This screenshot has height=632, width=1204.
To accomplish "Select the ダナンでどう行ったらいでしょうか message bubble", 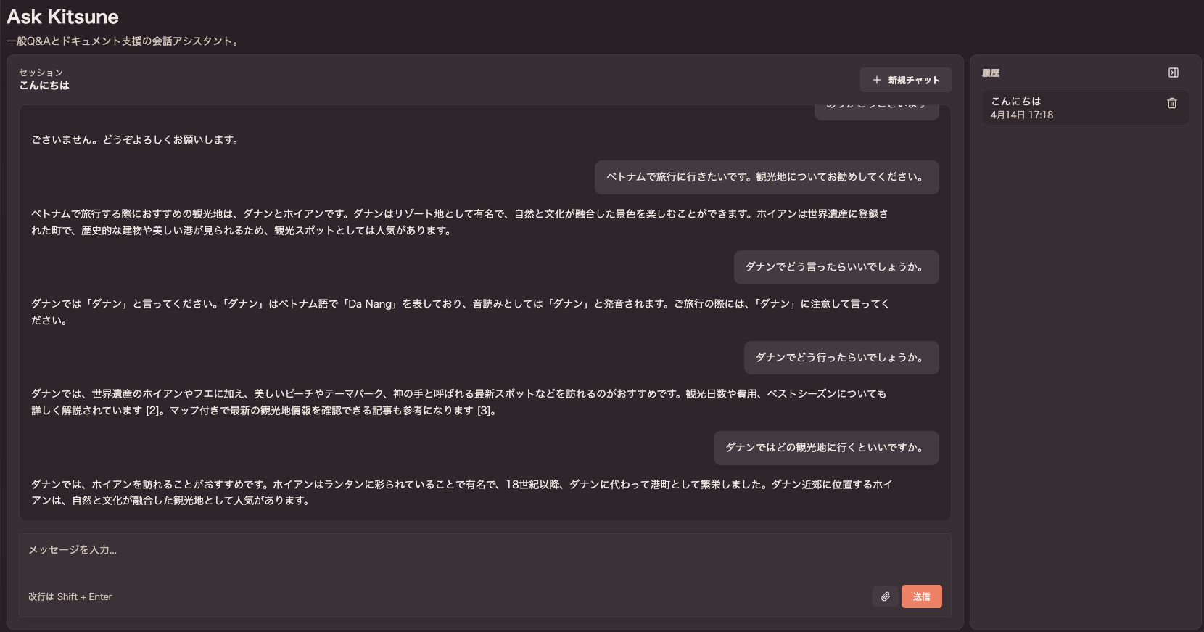I will tap(841, 358).
